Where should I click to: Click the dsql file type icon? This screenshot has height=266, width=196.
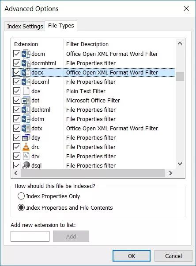pyautogui.click(x=26, y=165)
